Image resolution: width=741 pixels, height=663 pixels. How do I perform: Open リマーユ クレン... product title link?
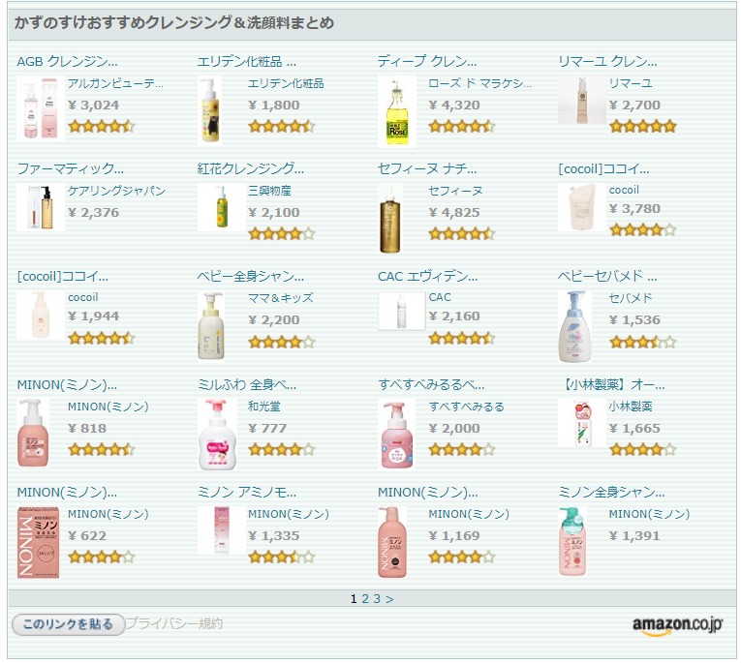point(607,61)
